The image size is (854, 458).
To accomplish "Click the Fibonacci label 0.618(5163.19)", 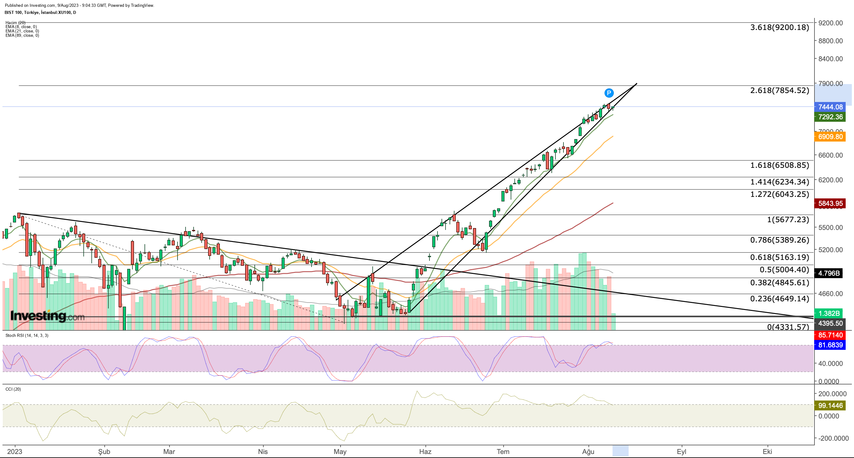I will (x=780, y=257).
